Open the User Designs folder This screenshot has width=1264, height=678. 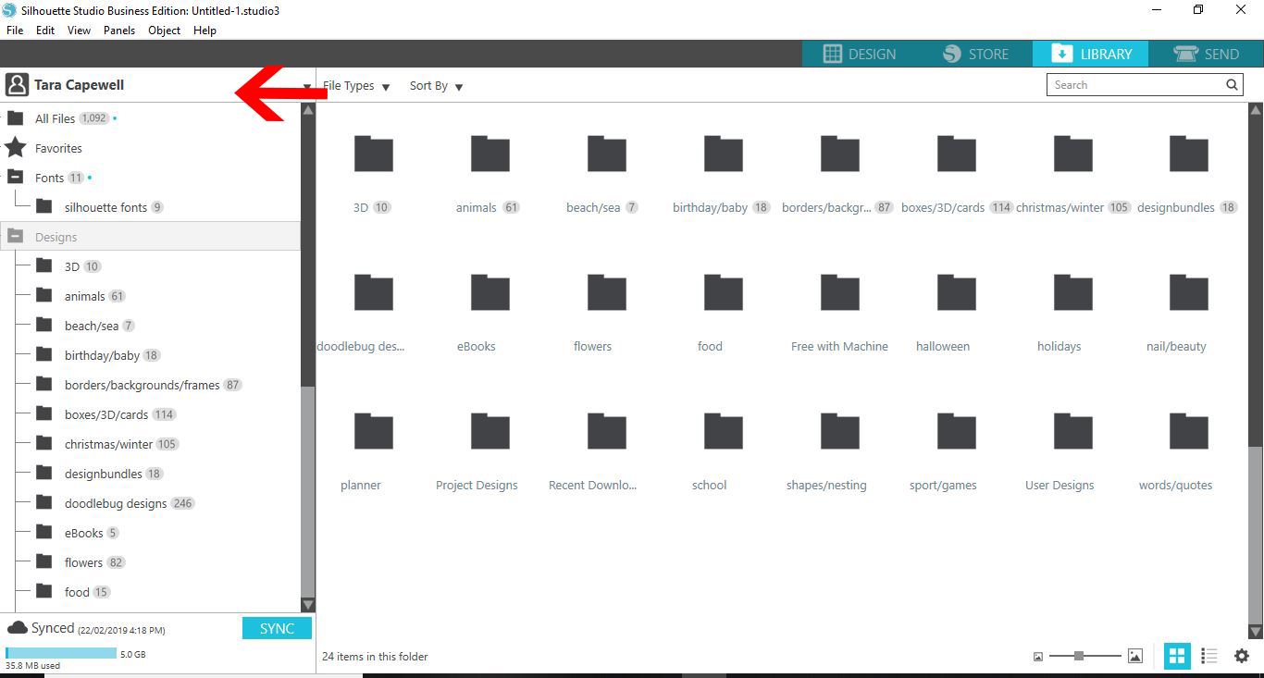[x=1073, y=431]
